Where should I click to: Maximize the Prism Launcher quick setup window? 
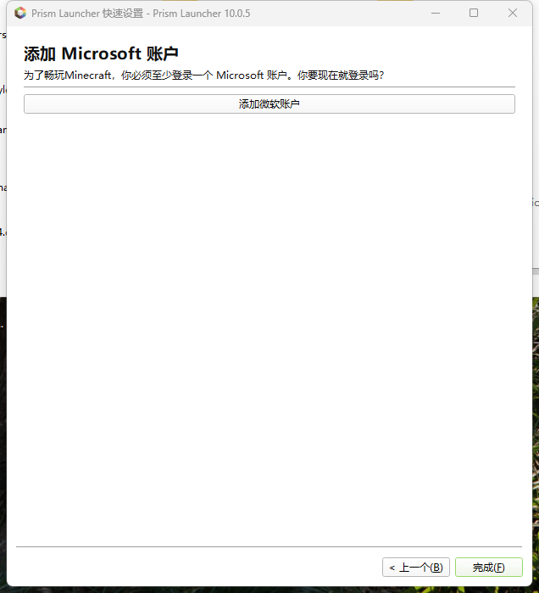[x=474, y=14]
